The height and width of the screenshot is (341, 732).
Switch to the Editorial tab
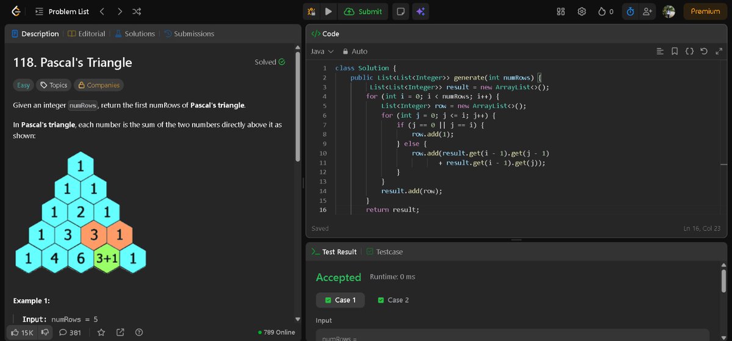pos(87,34)
